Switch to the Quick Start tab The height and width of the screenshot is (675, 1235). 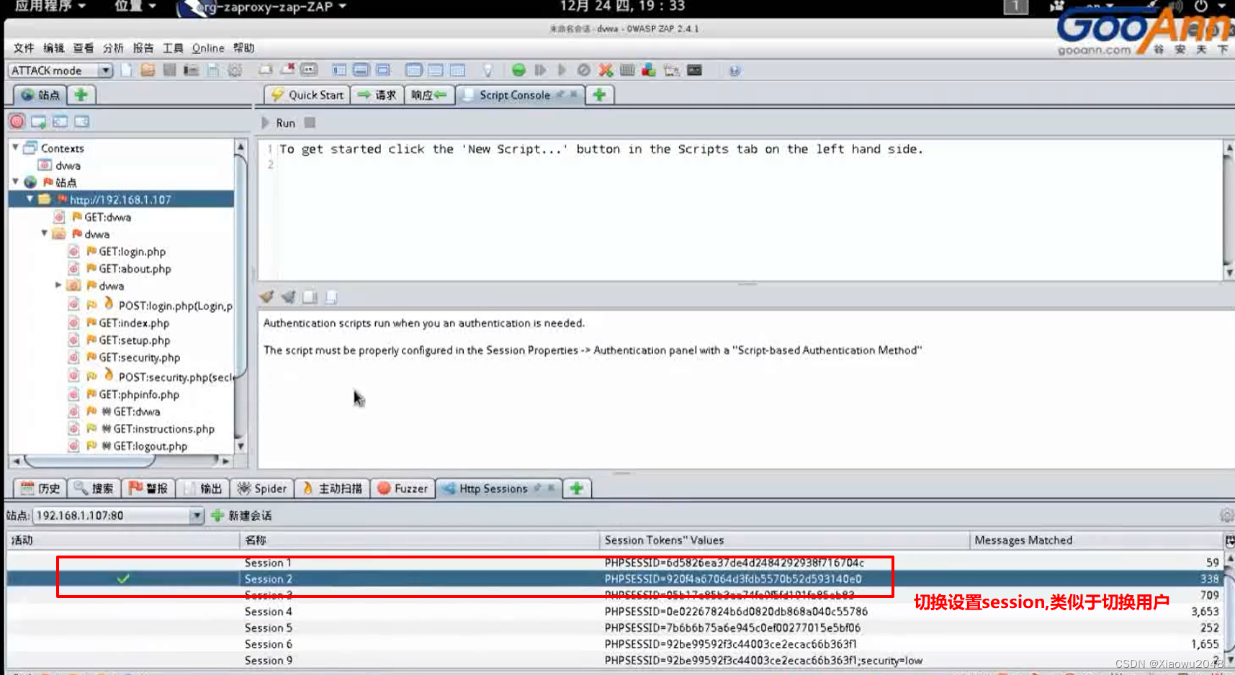pos(307,95)
